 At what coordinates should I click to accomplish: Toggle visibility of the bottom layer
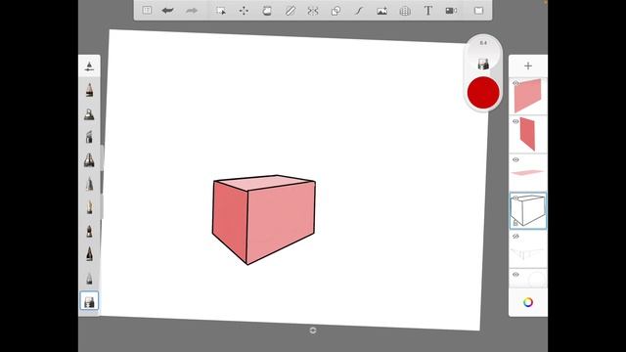515,275
